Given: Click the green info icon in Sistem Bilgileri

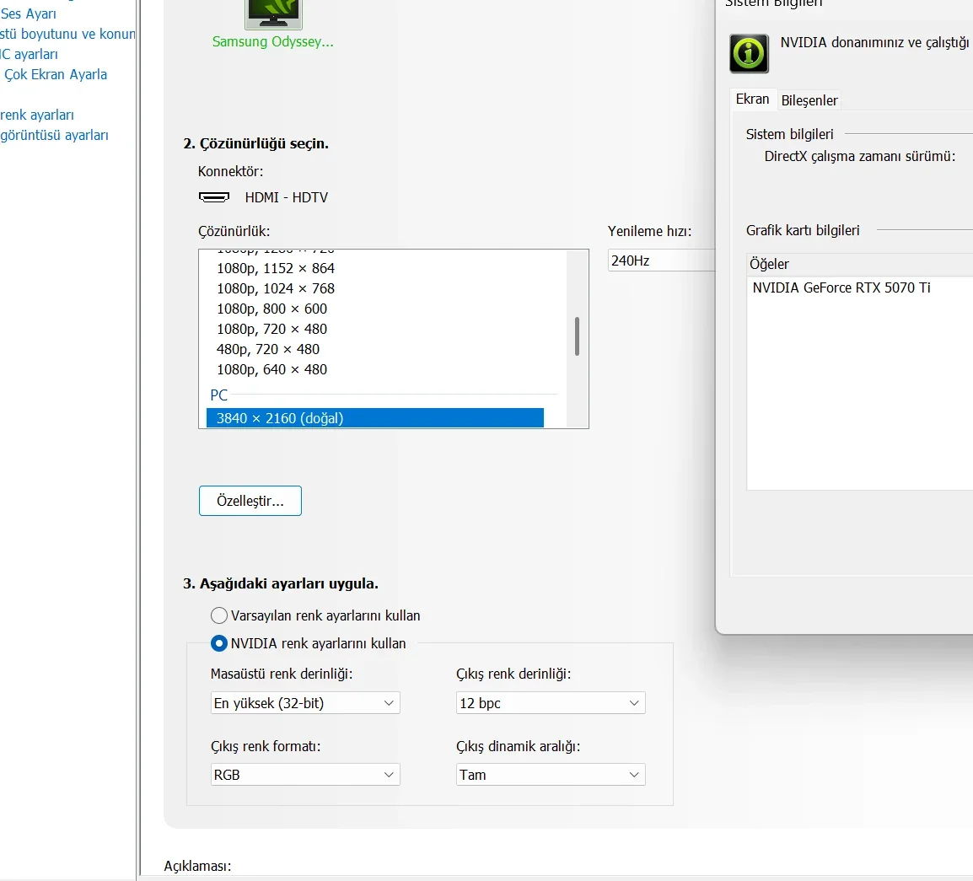Looking at the screenshot, I should [749, 54].
